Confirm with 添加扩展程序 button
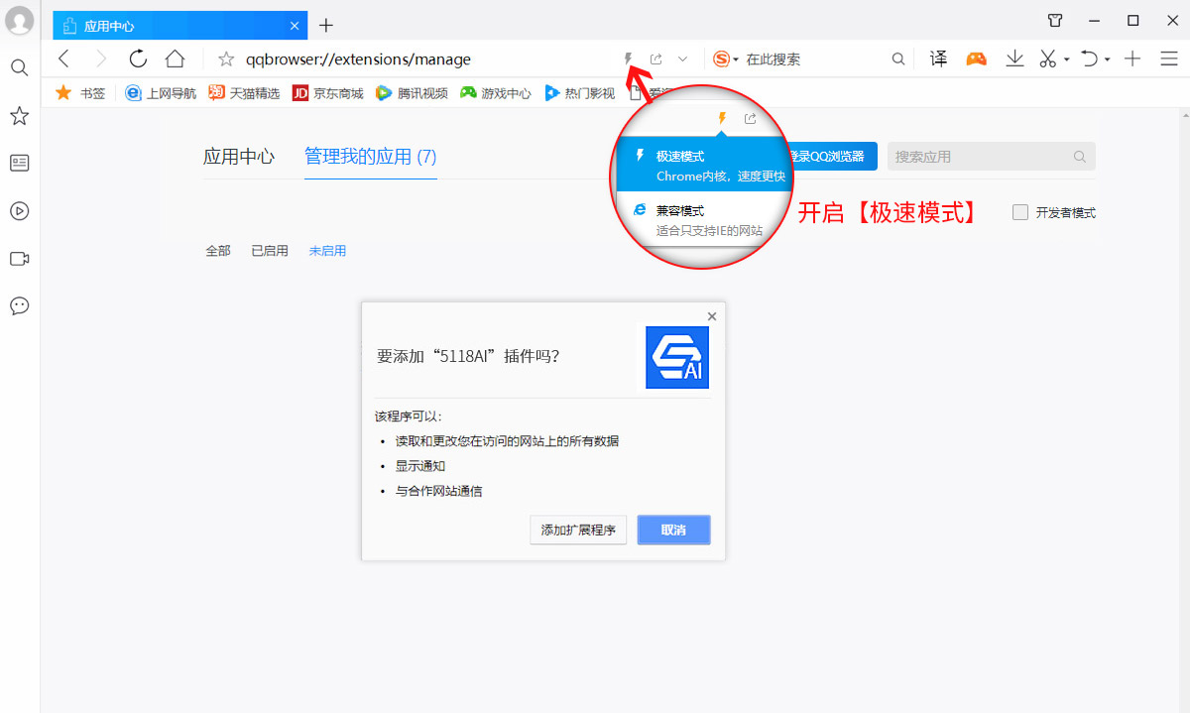 pos(578,530)
